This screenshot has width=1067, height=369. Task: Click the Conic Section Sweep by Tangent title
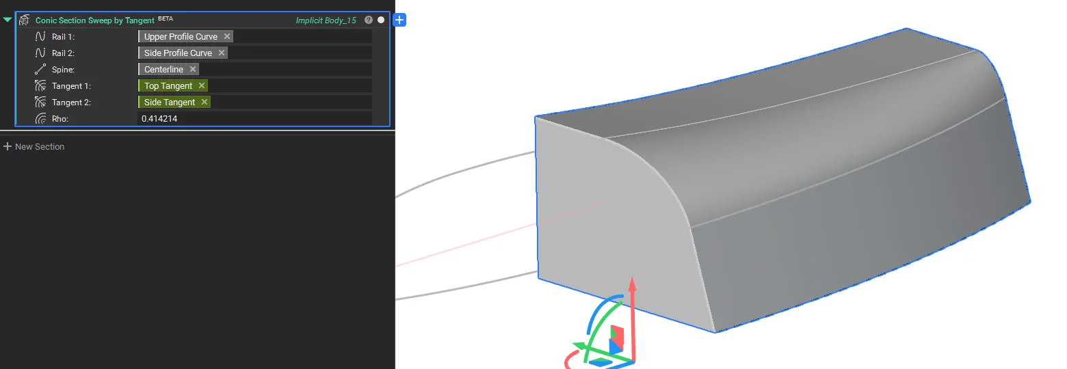(x=95, y=20)
